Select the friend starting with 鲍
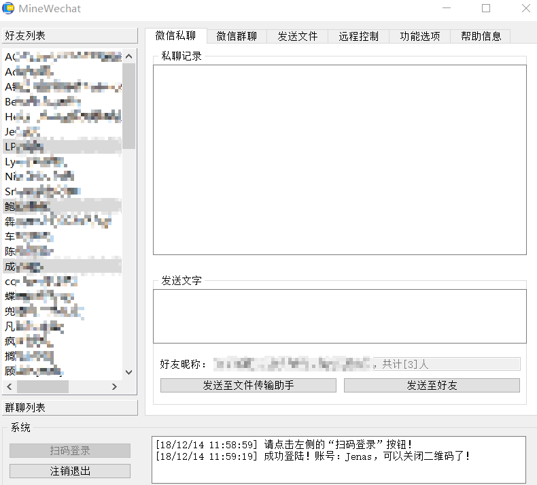 tap(63, 206)
